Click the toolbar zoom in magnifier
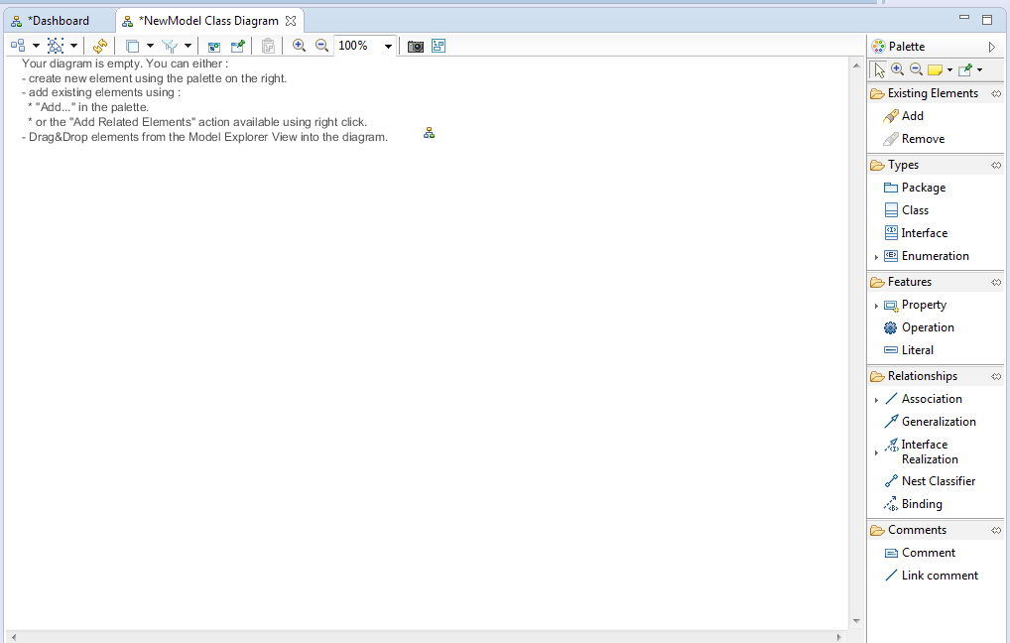This screenshot has height=643, width=1010. [299, 46]
